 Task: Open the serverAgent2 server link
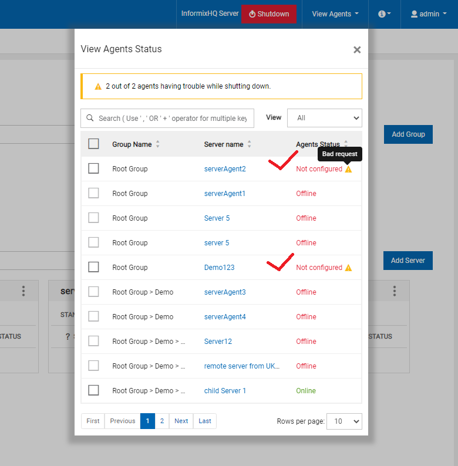click(225, 169)
